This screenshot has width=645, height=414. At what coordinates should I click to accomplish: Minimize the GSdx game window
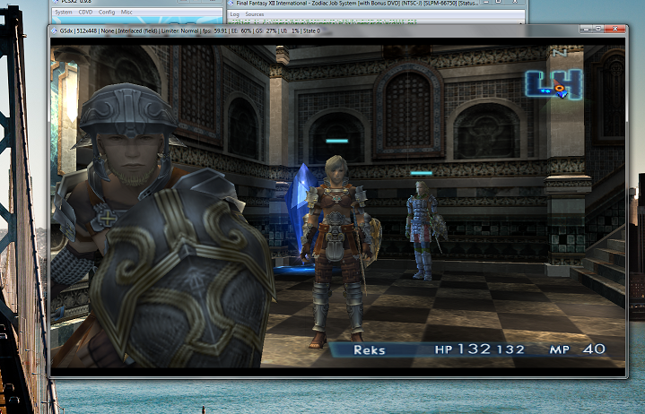pos(586,29)
